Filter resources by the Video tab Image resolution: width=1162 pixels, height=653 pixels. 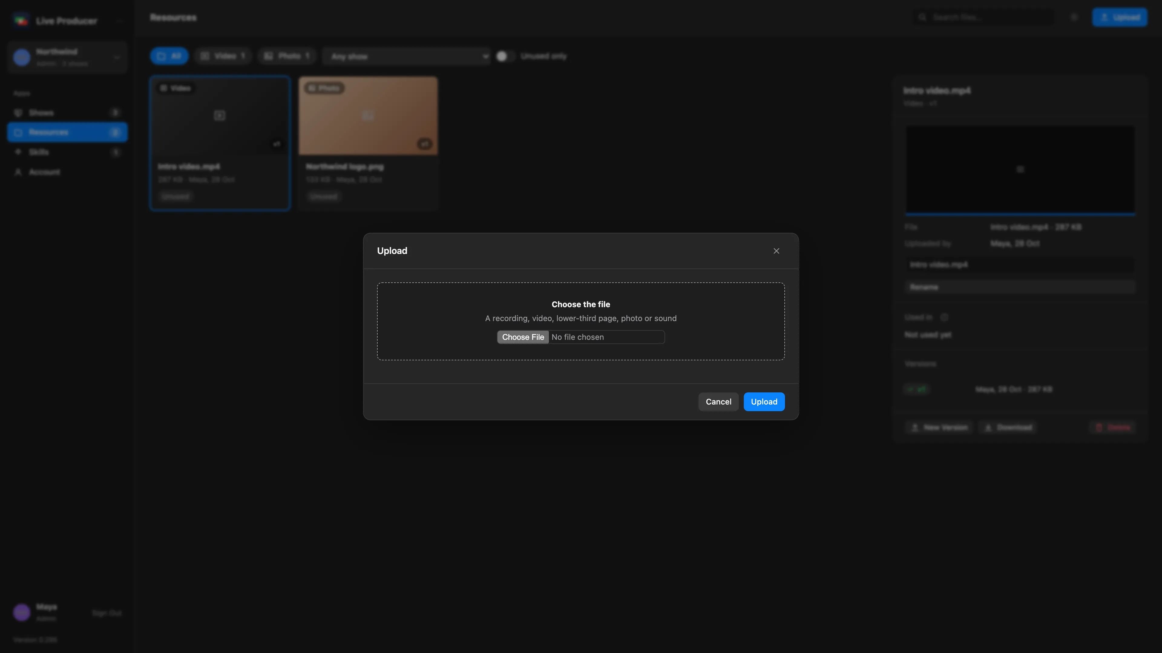click(x=223, y=56)
